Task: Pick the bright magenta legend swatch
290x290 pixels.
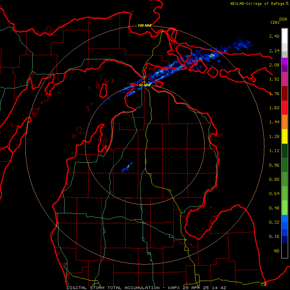Action: tap(285, 61)
